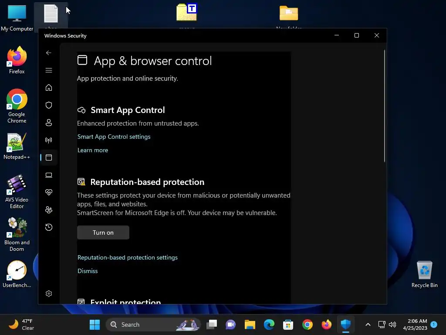Open the hamburger navigation menu
This screenshot has height=335, width=446.
[x=49, y=70]
